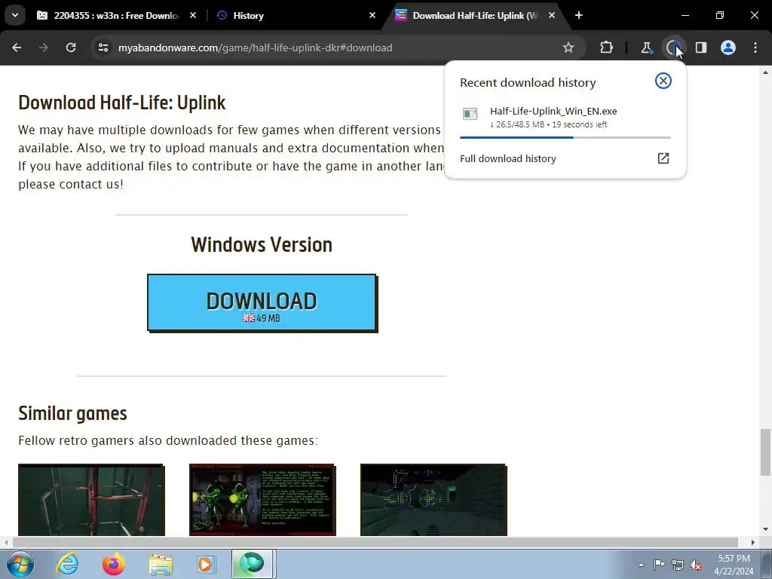
Task: Click the download progress bar
Action: 565,137
